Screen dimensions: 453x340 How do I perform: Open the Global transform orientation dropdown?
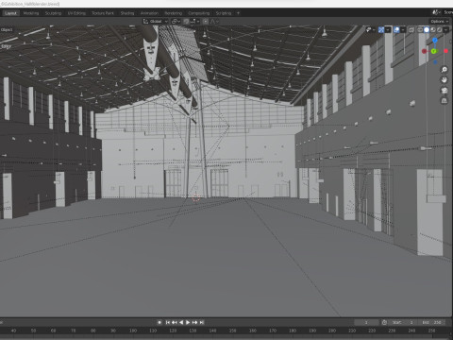(x=156, y=22)
